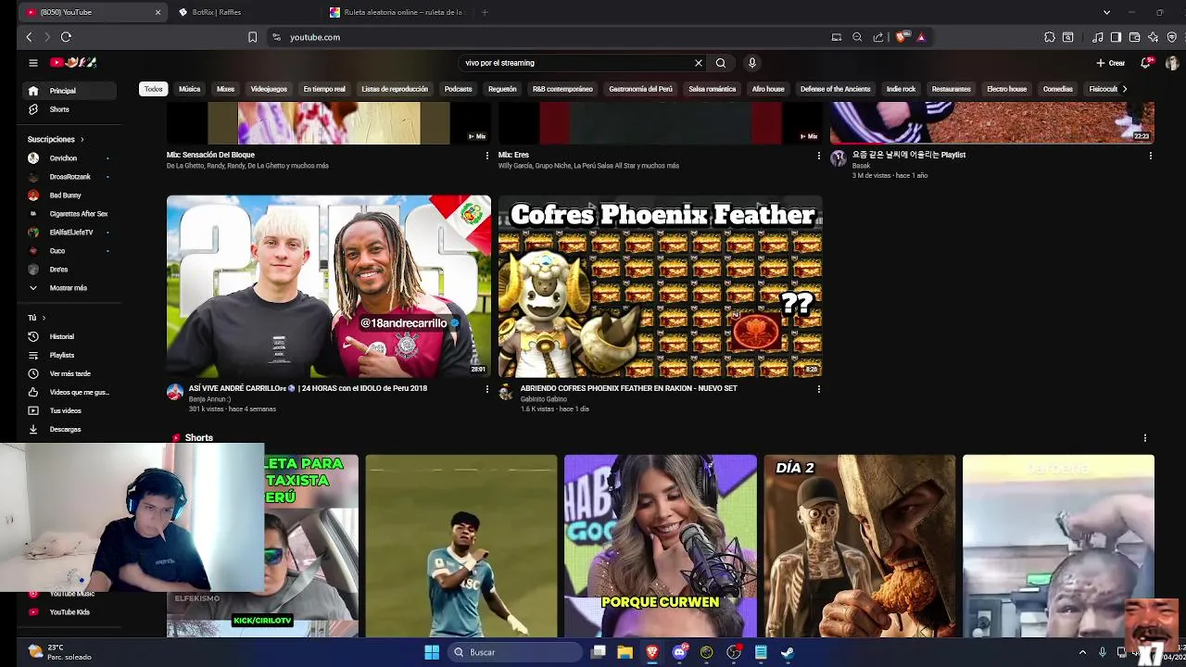
Task: Run search with the magnifier button
Action: click(721, 63)
